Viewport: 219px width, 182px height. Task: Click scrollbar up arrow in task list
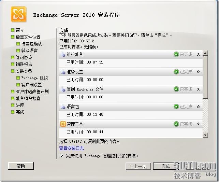(205, 53)
